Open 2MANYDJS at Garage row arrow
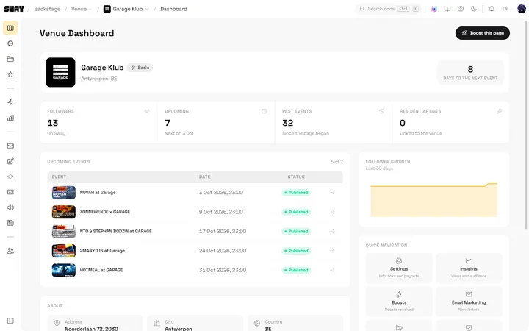The height and width of the screenshot is (331, 529). click(332, 251)
